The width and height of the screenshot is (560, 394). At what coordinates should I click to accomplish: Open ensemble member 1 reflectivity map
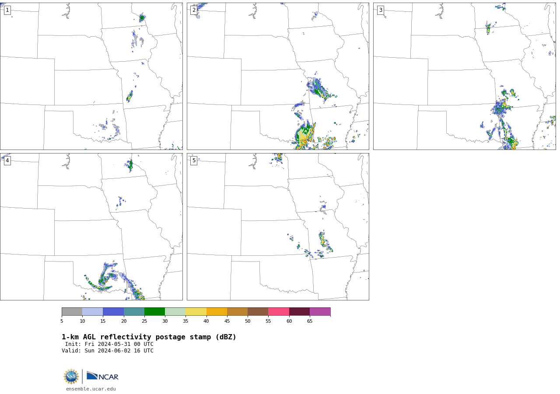pyautogui.click(x=91, y=76)
